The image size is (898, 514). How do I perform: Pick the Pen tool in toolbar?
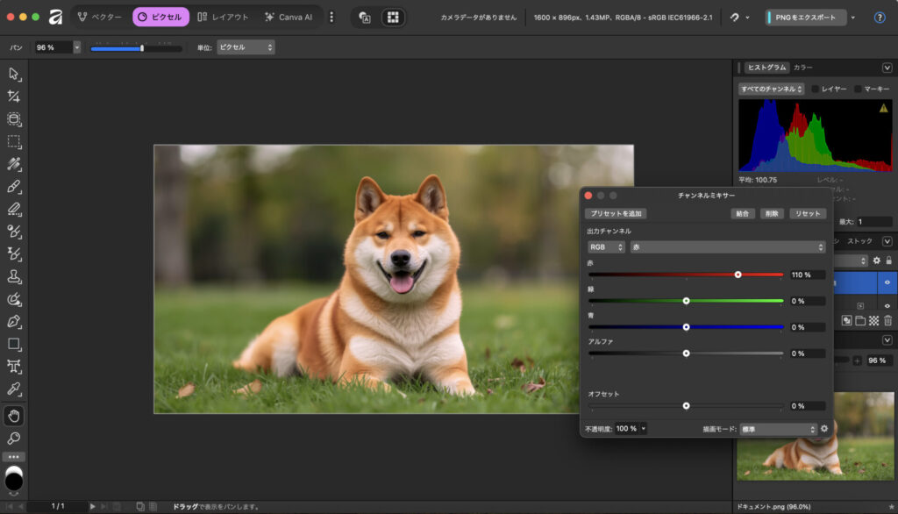[x=14, y=322]
